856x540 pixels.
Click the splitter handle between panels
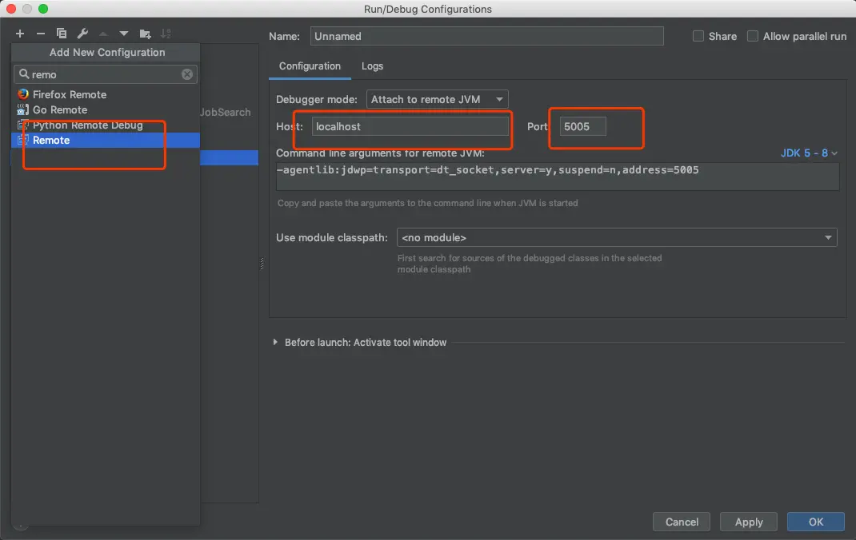pyautogui.click(x=262, y=264)
